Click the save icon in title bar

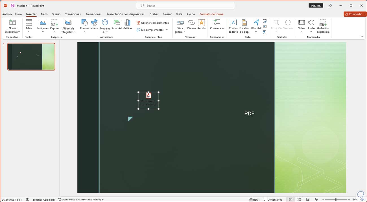tap(12, 6)
